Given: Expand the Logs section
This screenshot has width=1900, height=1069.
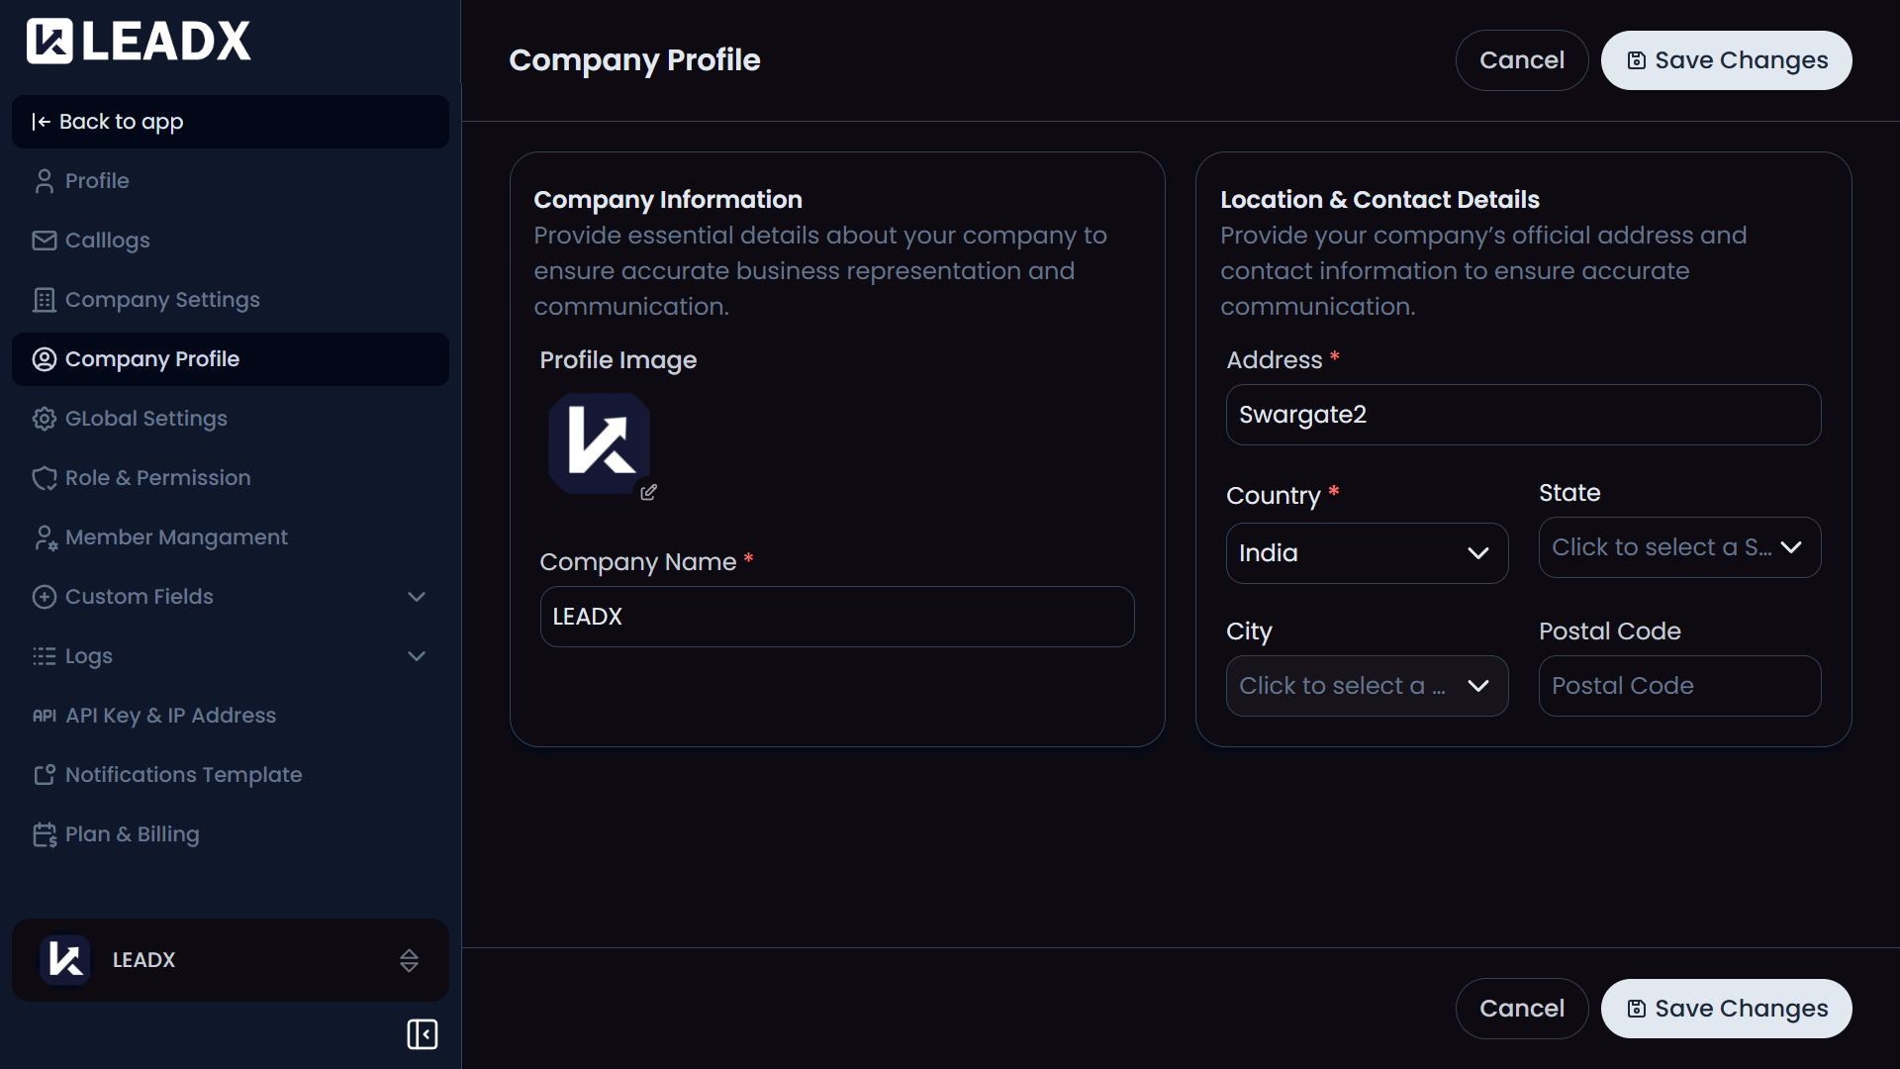Looking at the screenshot, I should (417, 655).
